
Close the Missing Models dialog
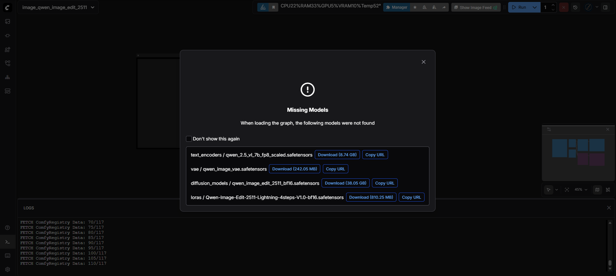[x=424, y=62]
